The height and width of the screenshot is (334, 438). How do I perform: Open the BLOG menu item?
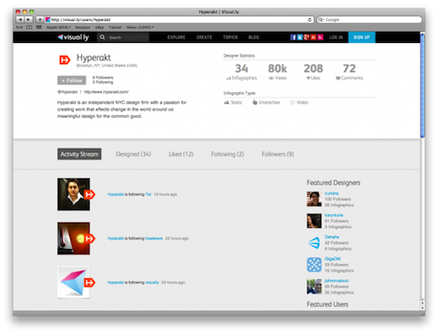pos(254,37)
